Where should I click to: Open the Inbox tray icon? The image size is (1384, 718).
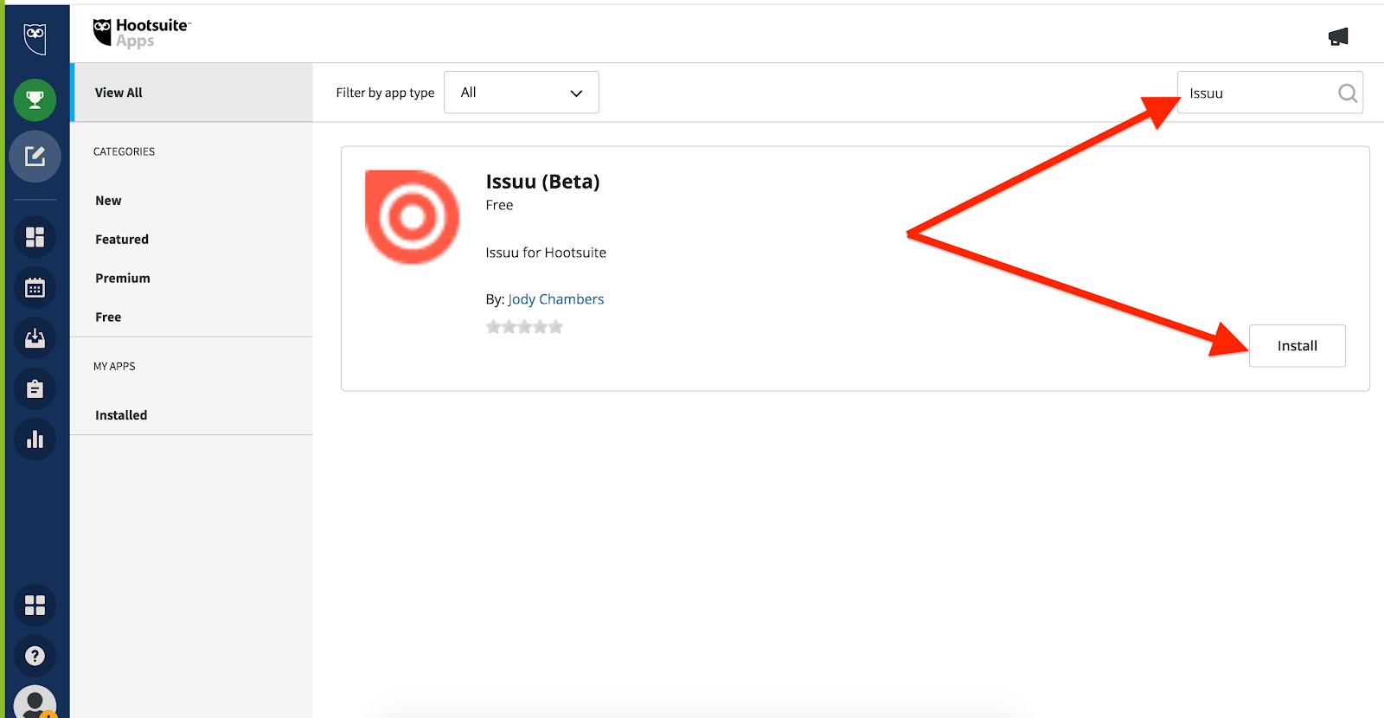pyautogui.click(x=35, y=338)
